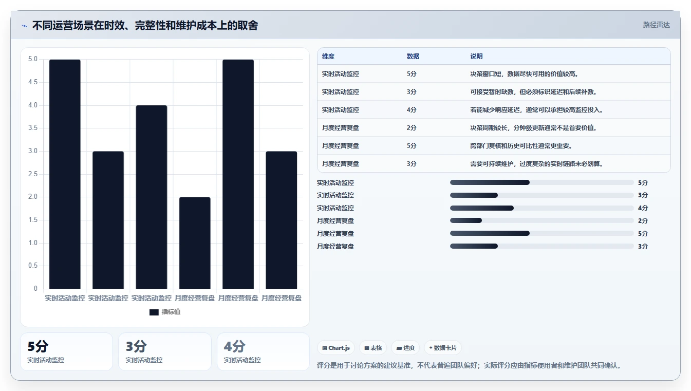Click the 月度经营复盘 progress bar marked 2分
The height and width of the screenshot is (391, 691).
(542, 220)
